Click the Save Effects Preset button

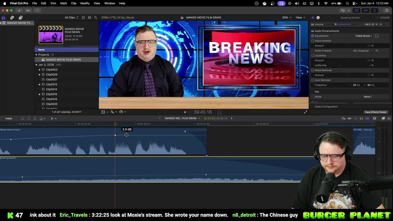[x=375, y=112]
